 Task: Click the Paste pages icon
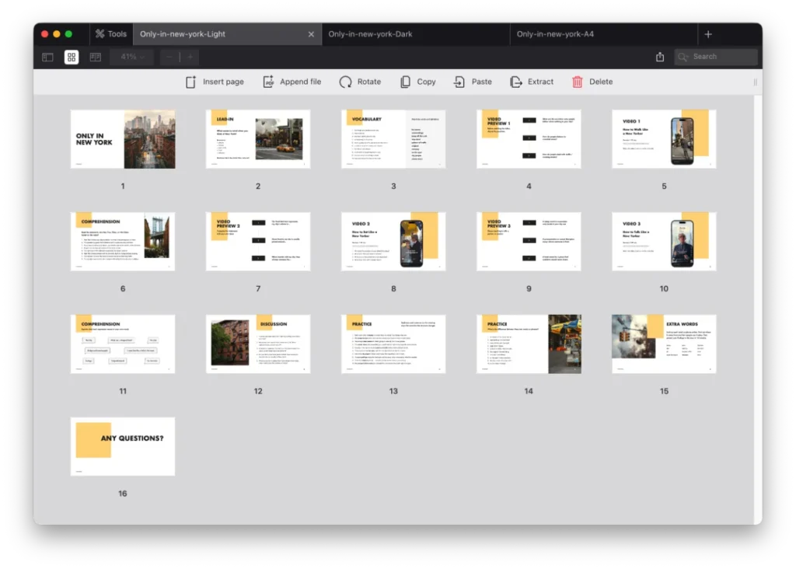pos(459,82)
